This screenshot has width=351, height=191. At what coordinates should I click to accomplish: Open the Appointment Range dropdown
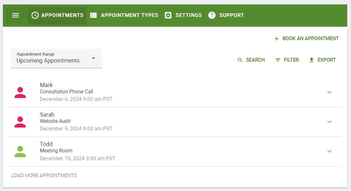[x=57, y=58]
